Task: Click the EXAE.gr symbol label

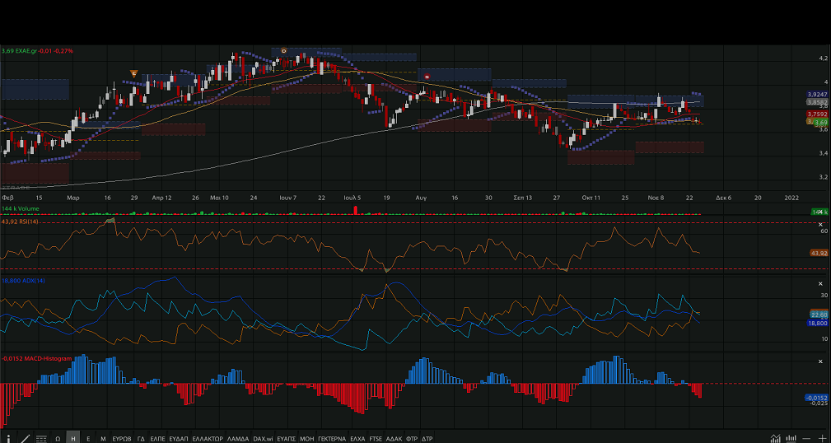Action: click(26, 51)
